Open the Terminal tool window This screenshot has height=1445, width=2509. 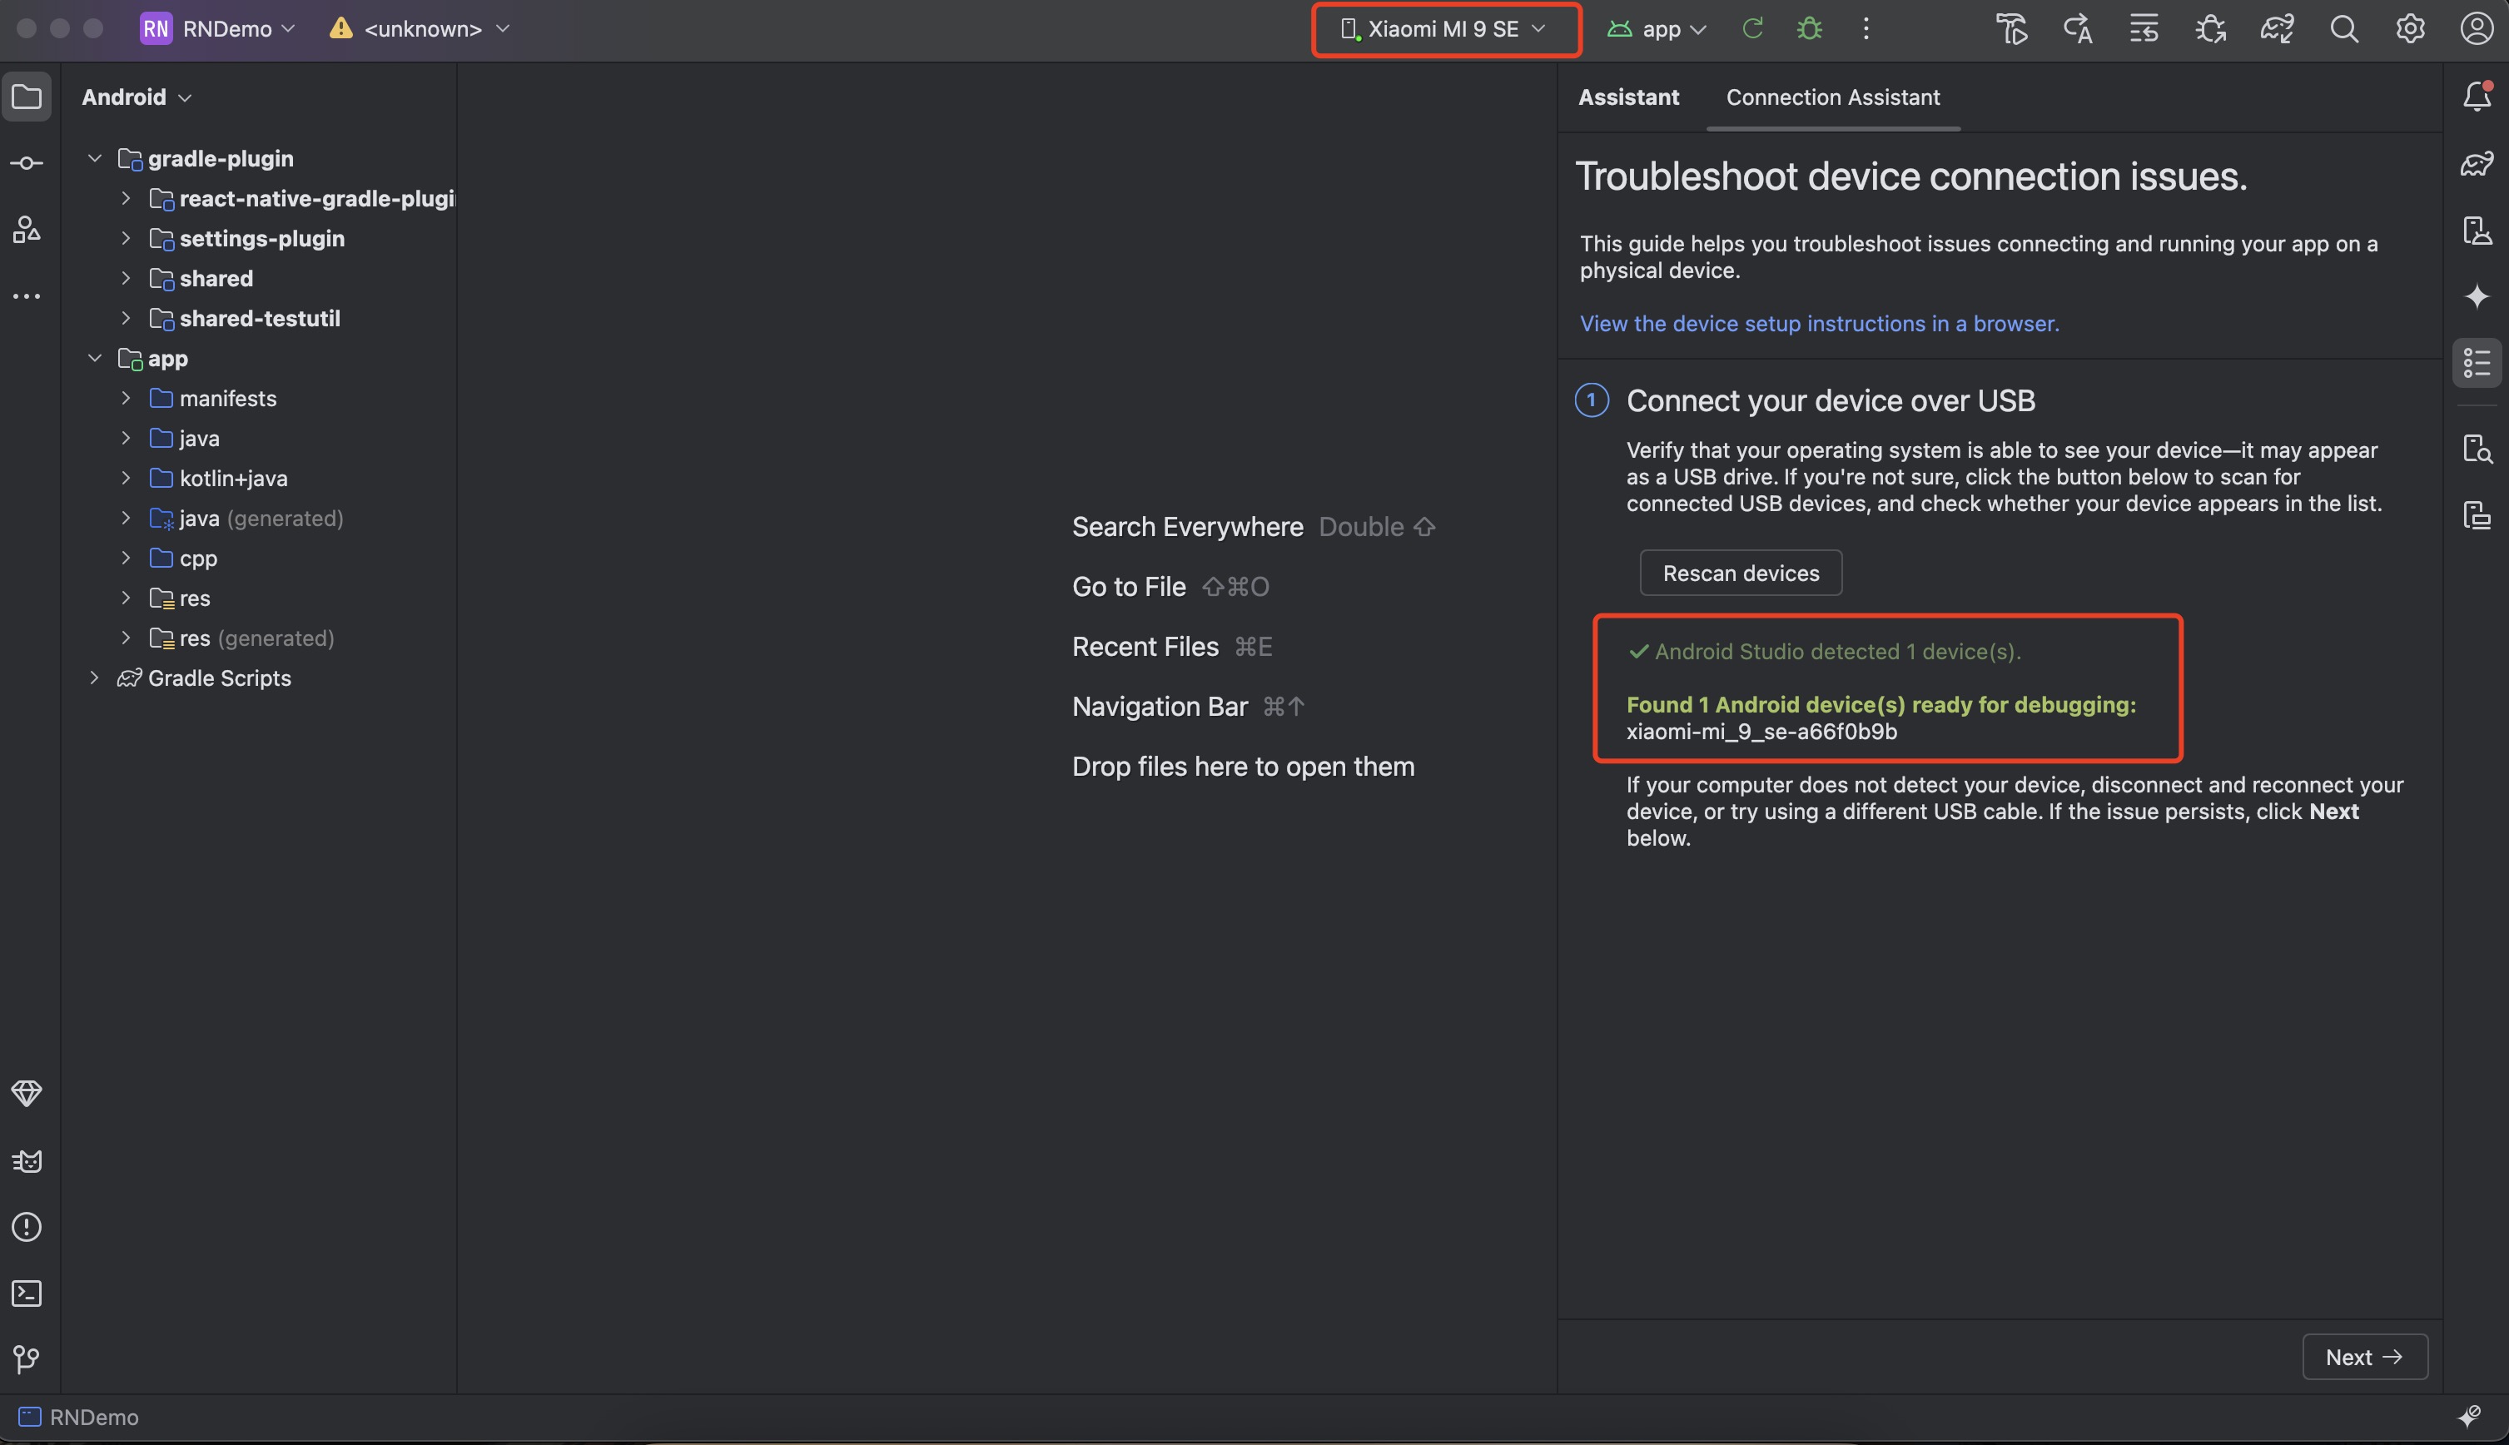pos(27,1294)
